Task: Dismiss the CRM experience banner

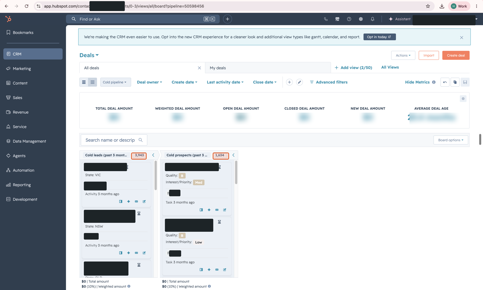Action: click(461, 38)
